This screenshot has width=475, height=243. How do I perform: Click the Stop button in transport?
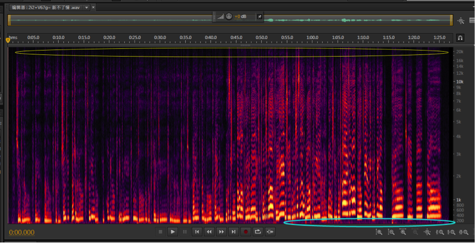pyautogui.click(x=161, y=232)
